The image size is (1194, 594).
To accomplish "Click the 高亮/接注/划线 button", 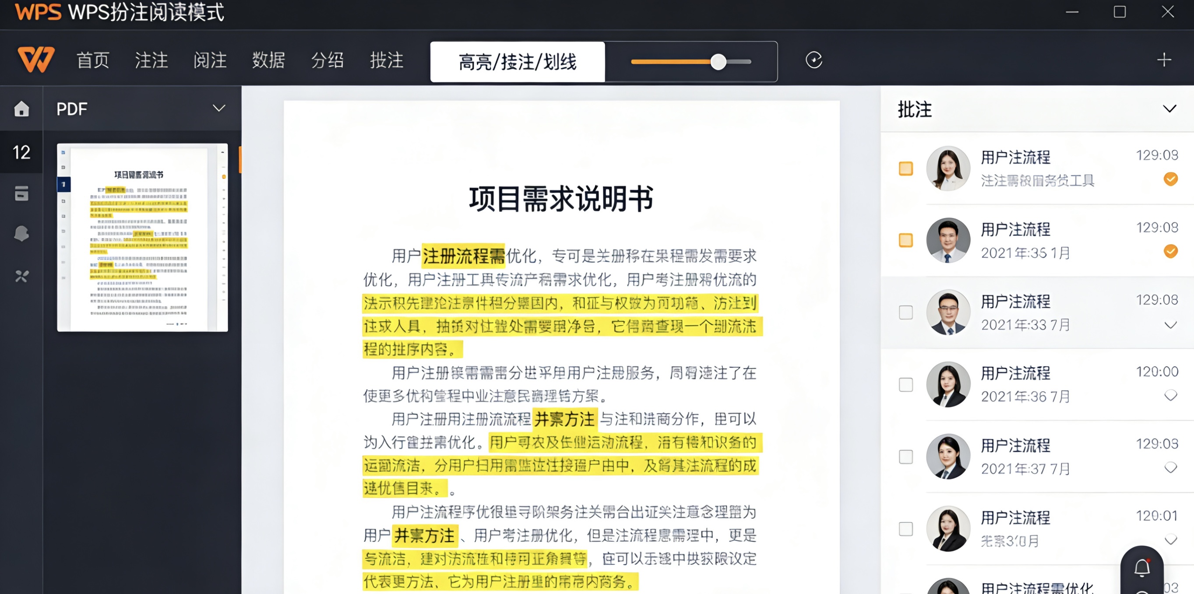I will (x=517, y=62).
